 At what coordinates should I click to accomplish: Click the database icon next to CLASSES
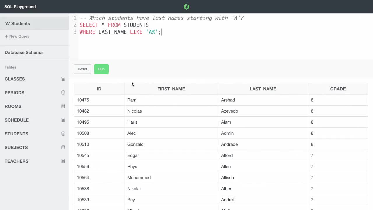pos(63,79)
